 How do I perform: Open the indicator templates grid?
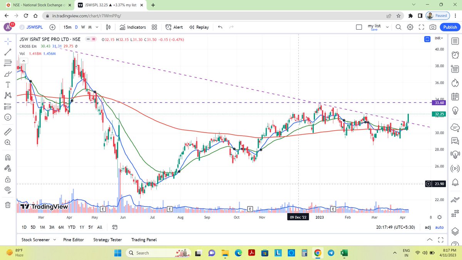pyautogui.click(x=154, y=27)
